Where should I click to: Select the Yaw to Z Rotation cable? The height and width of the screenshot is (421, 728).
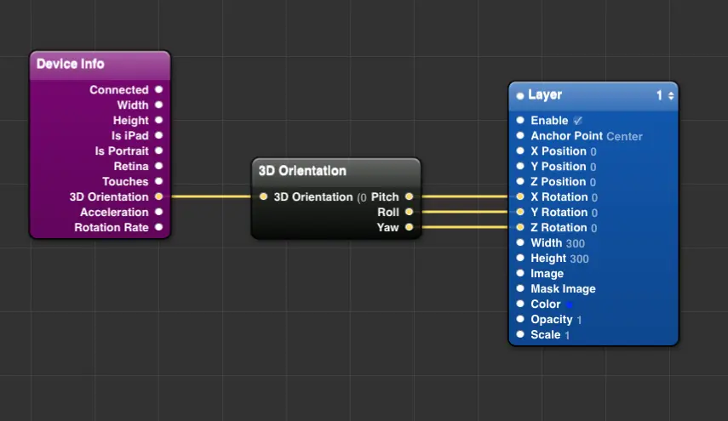465,227
